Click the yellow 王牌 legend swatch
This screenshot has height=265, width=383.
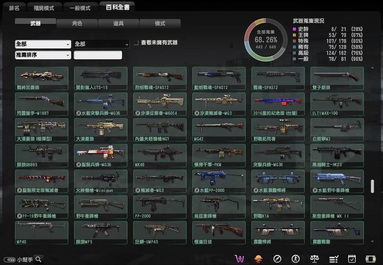pyautogui.click(x=294, y=35)
